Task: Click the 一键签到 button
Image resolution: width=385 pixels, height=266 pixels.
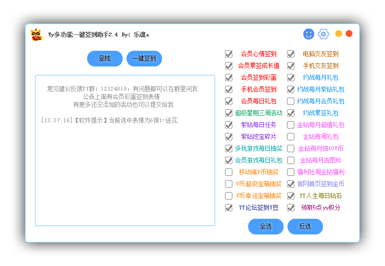Action: pos(144,59)
